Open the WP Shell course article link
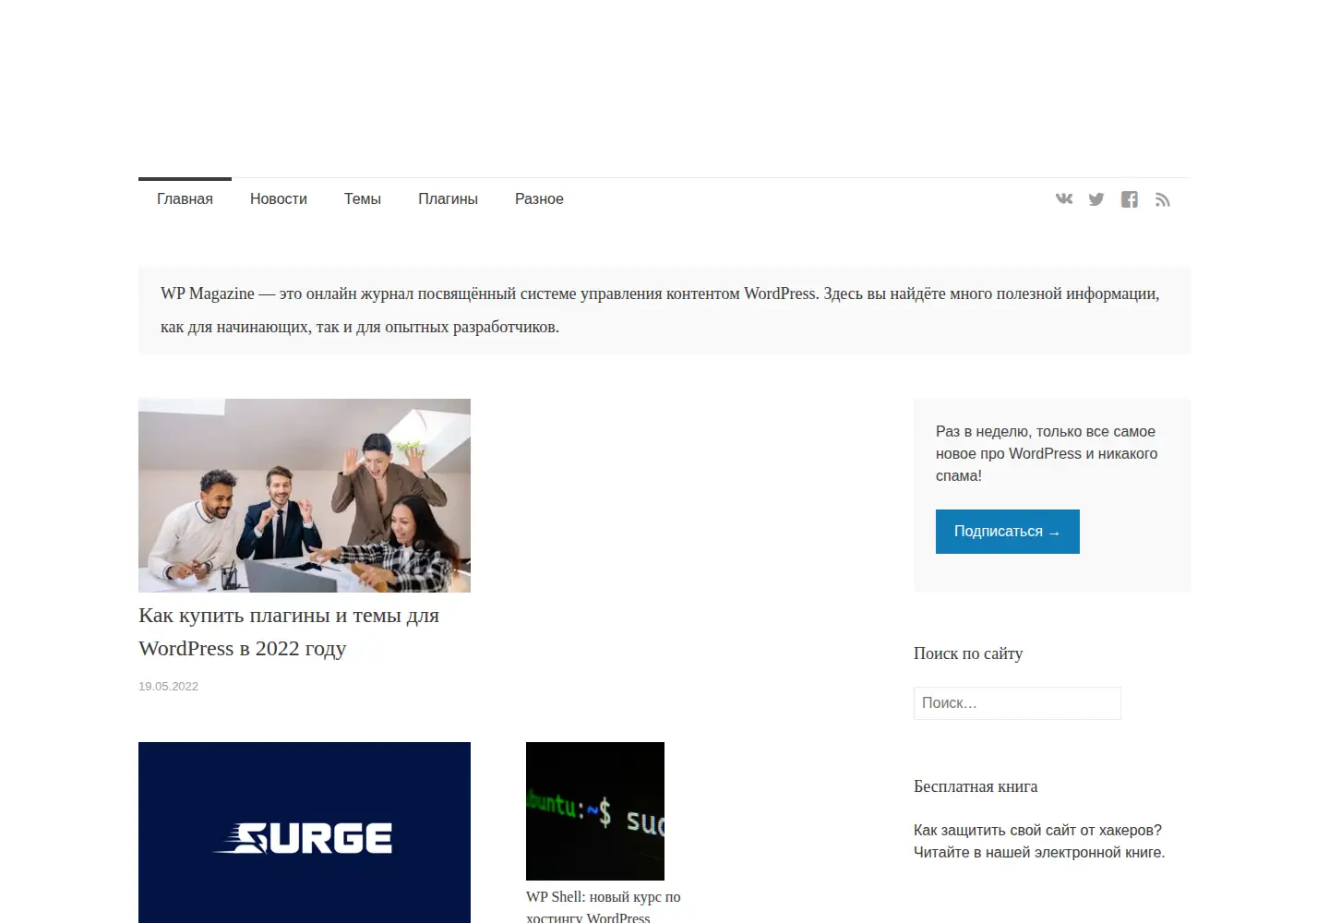 pyautogui.click(x=604, y=906)
